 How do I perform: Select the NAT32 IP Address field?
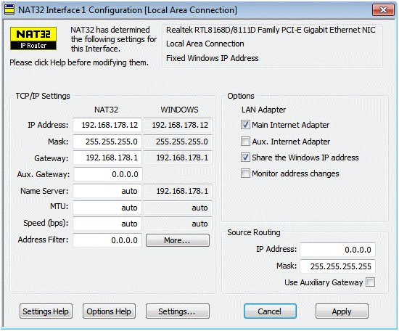[x=107, y=125]
